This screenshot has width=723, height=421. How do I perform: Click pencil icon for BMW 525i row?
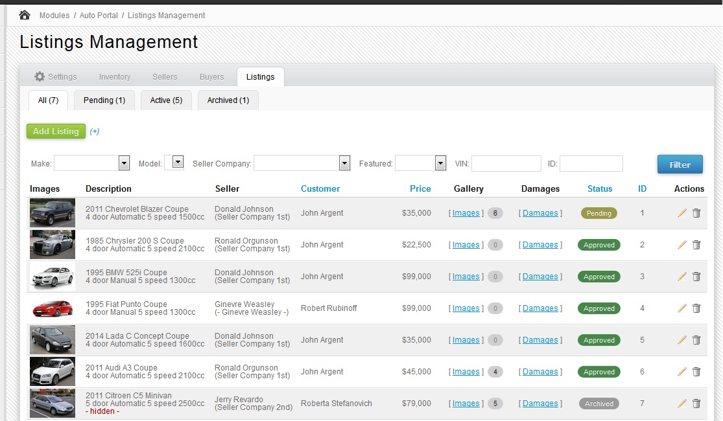click(x=682, y=277)
